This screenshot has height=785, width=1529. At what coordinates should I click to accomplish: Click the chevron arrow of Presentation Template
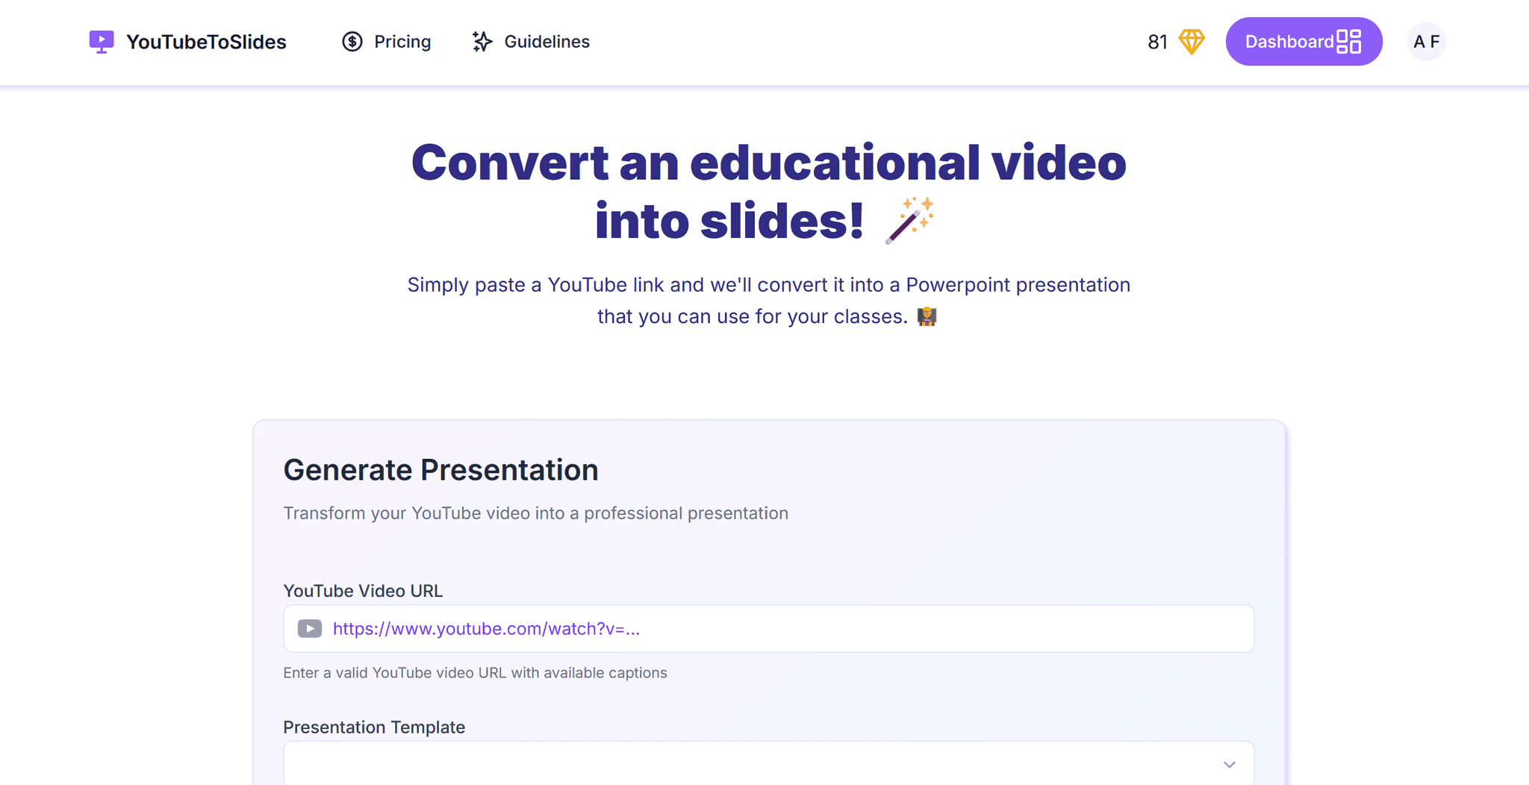tap(1230, 765)
